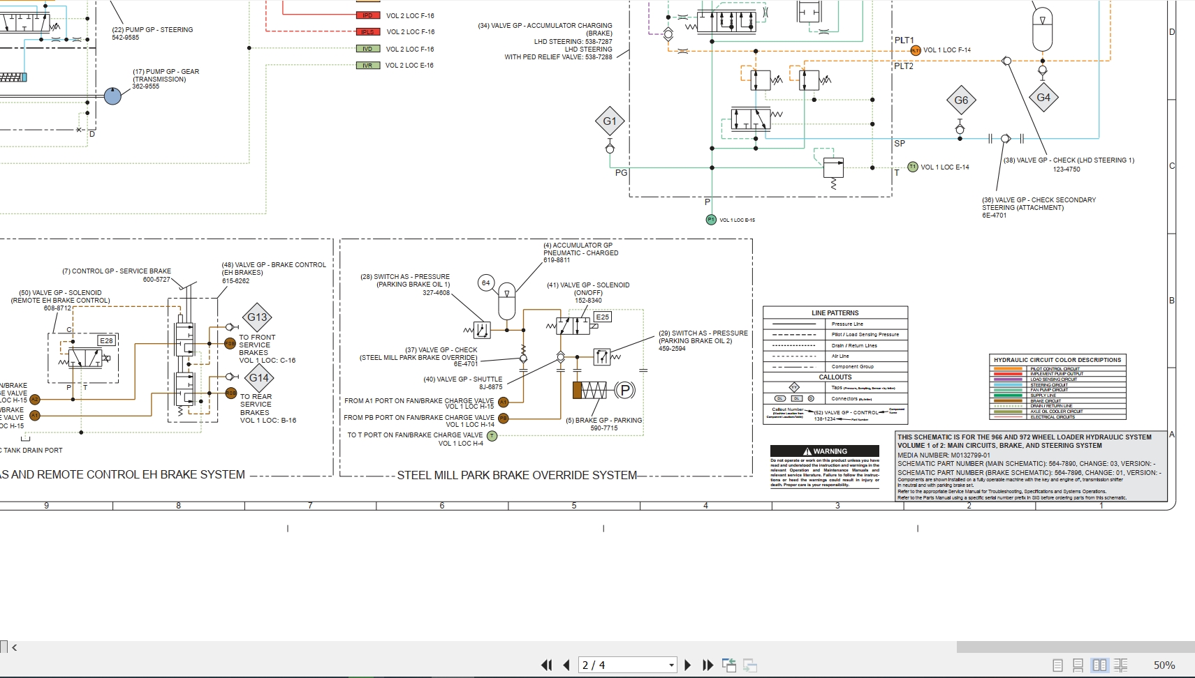Viewport: 1195px width, 678px height.
Task: Click the green T1 connector circle
Action: pos(912,167)
